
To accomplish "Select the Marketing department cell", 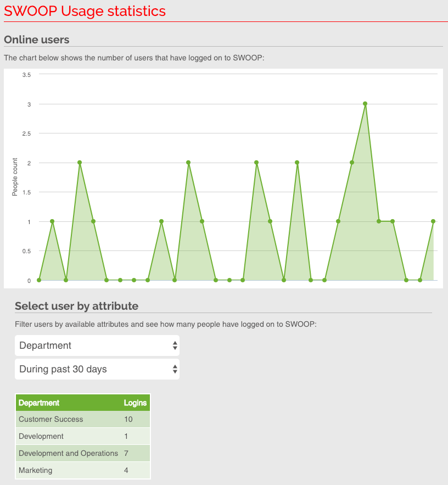I will tap(36, 470).
